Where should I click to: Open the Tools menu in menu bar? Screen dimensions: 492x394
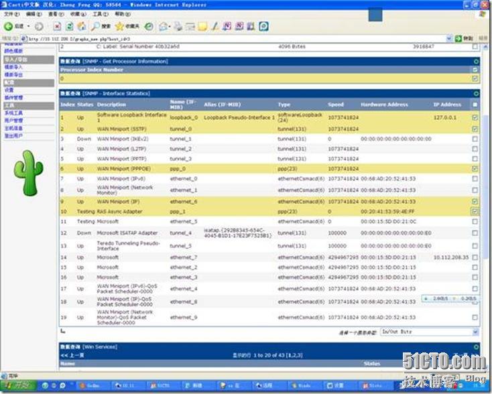pos(101,14)
